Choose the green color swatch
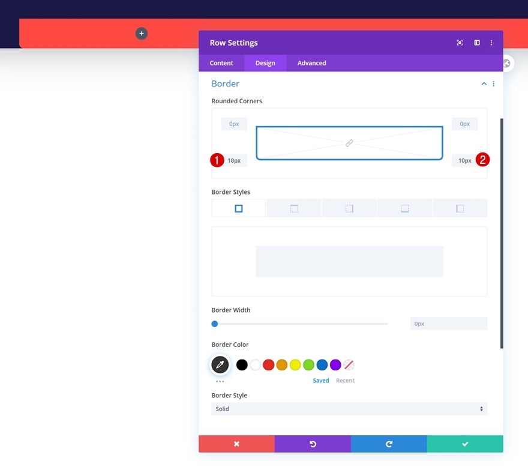This screenshot has width=528, height=476. coord(308,364)
